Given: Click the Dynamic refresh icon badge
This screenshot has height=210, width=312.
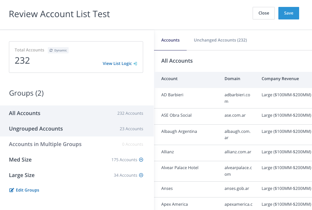Looking at the screenshot, I should 51,50.
